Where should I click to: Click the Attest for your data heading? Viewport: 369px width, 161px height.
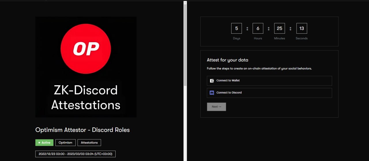pyautogui.click(x=227, y=60)
